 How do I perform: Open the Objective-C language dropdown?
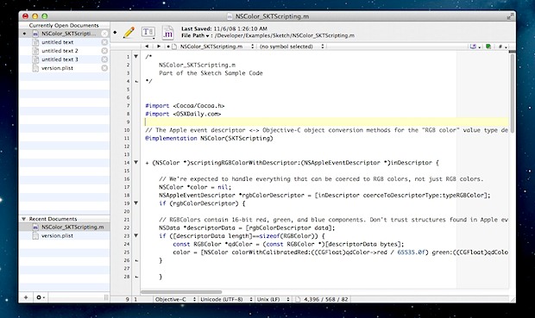(x=175, y=299)
